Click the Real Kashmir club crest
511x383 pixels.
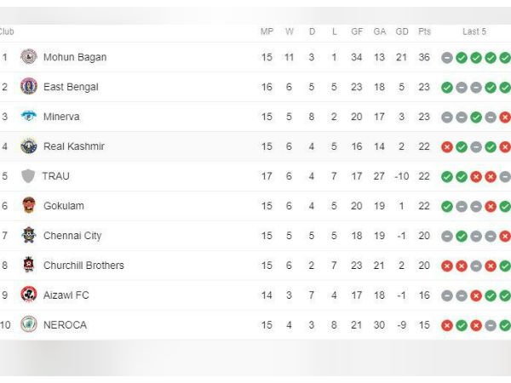29,146
